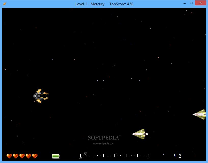This screenshot has width=208, height=163.
Task: Click the rightmost heart life icon
Action: tap(35, 156)
